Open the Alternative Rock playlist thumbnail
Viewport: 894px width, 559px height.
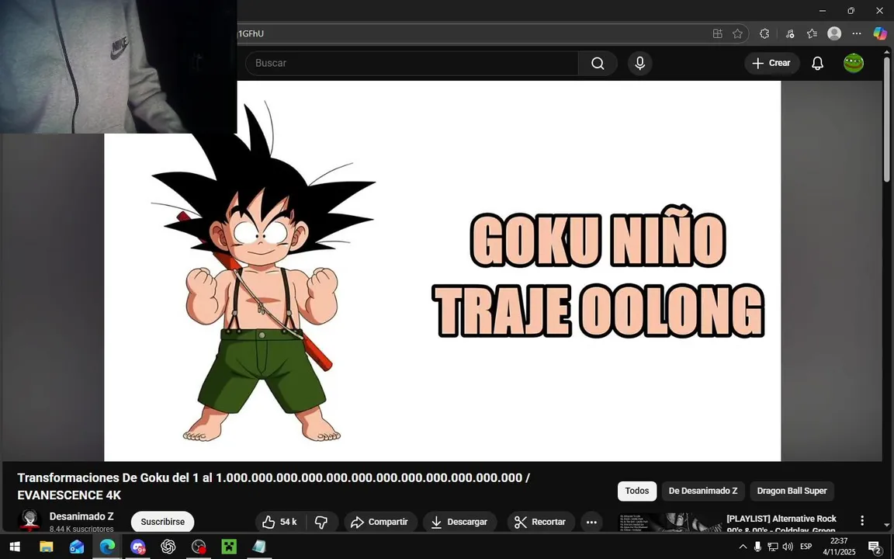670,523
